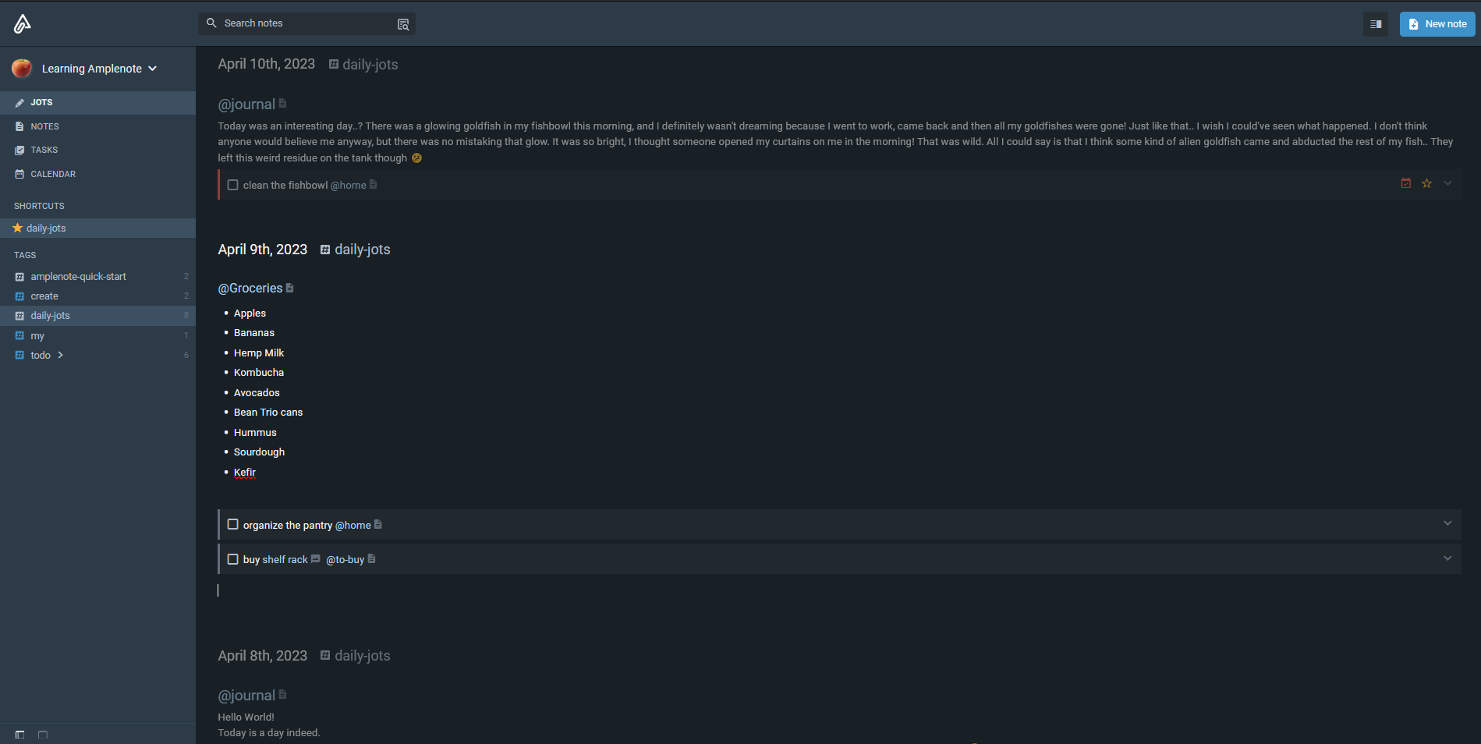Tick the clean the fishbowl checkbox

tap(232, 185)
